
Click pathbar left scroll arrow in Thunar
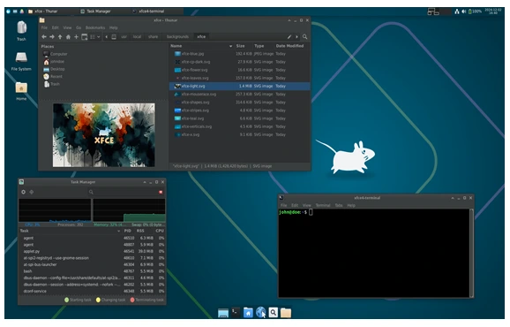coord(107,37)
